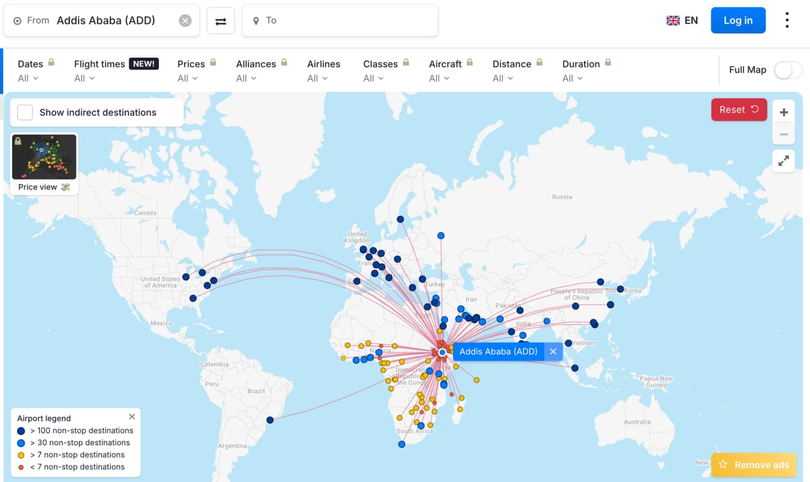Zoom in on the map

click(x=783, y=113)
